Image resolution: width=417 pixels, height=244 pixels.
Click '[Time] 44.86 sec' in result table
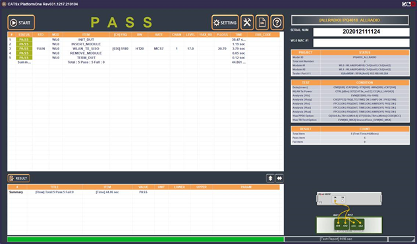tap(107, 192)
